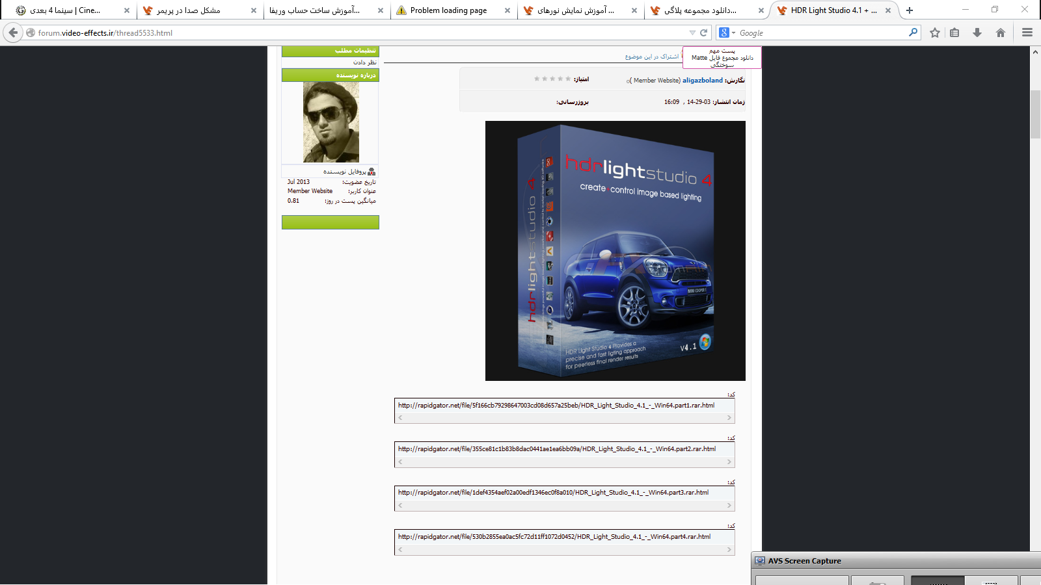Click the 'اشتراک در این موضوع' subscribe link
1041x585 pixels.
click(651, 57)
